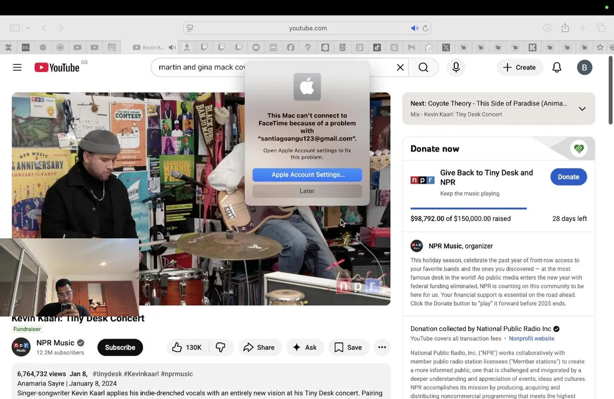
Task: Share the video
Action: coord(259,347)
